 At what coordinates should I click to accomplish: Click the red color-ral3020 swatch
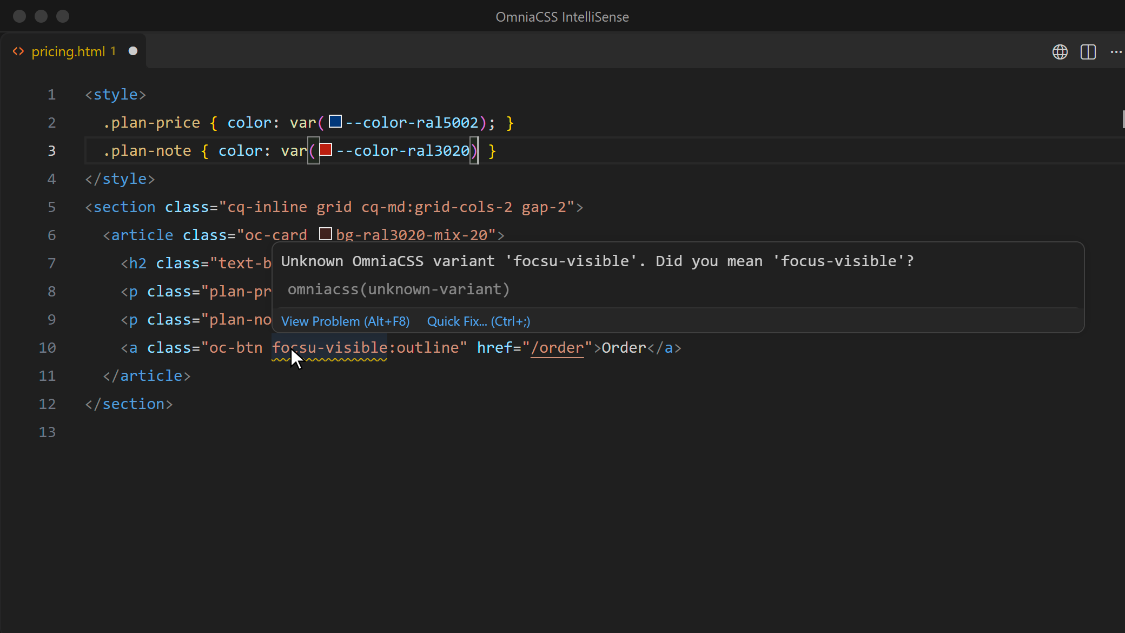click(326, 149)
